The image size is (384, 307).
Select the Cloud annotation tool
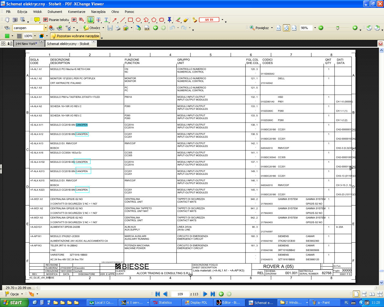pos(162,20)
